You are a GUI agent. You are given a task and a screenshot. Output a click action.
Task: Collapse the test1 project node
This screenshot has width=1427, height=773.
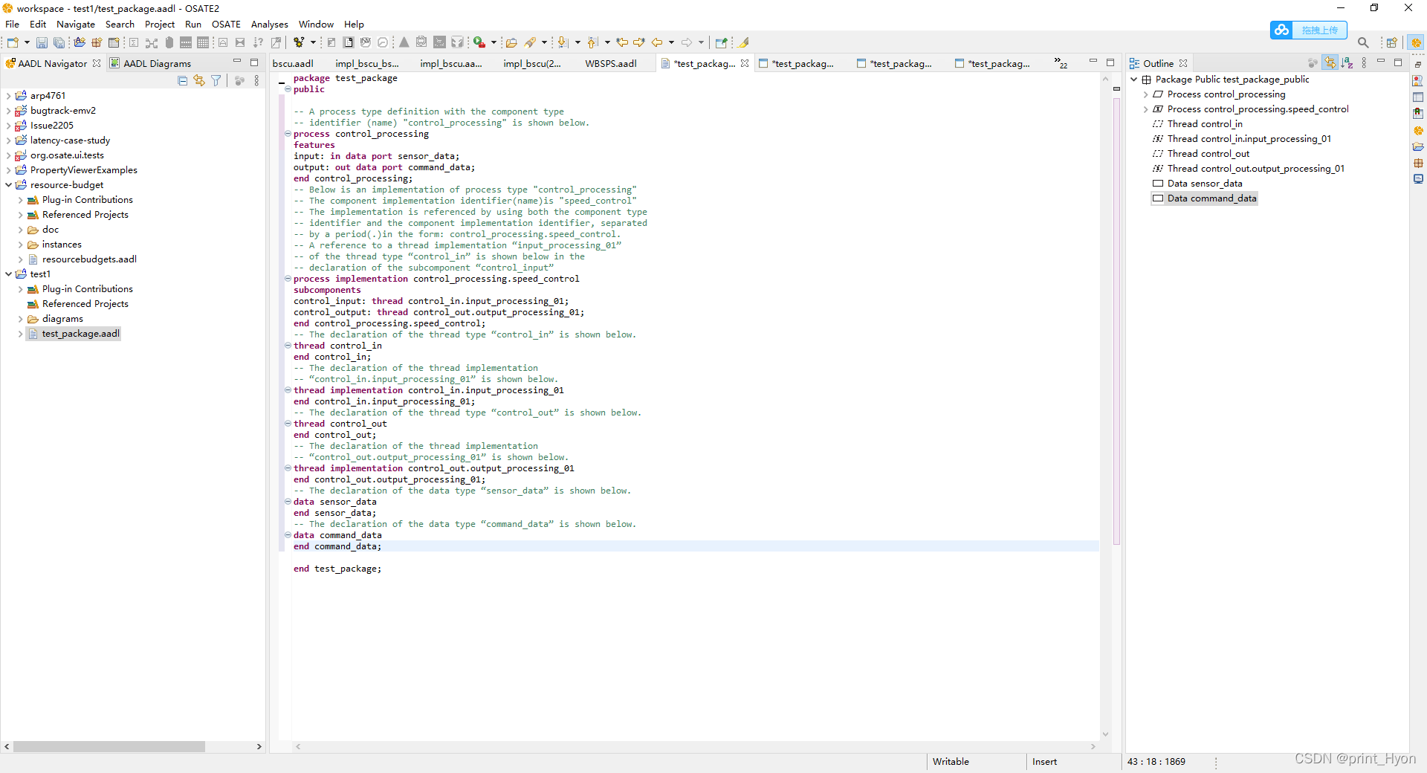pos(9,274)
